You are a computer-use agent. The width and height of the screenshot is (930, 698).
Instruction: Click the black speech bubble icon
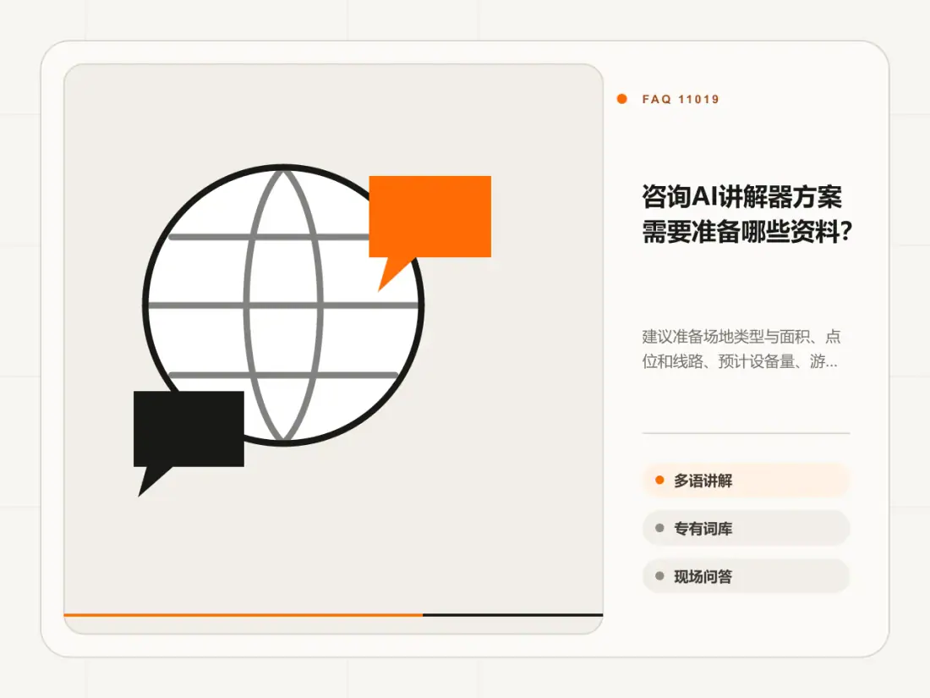189,442
